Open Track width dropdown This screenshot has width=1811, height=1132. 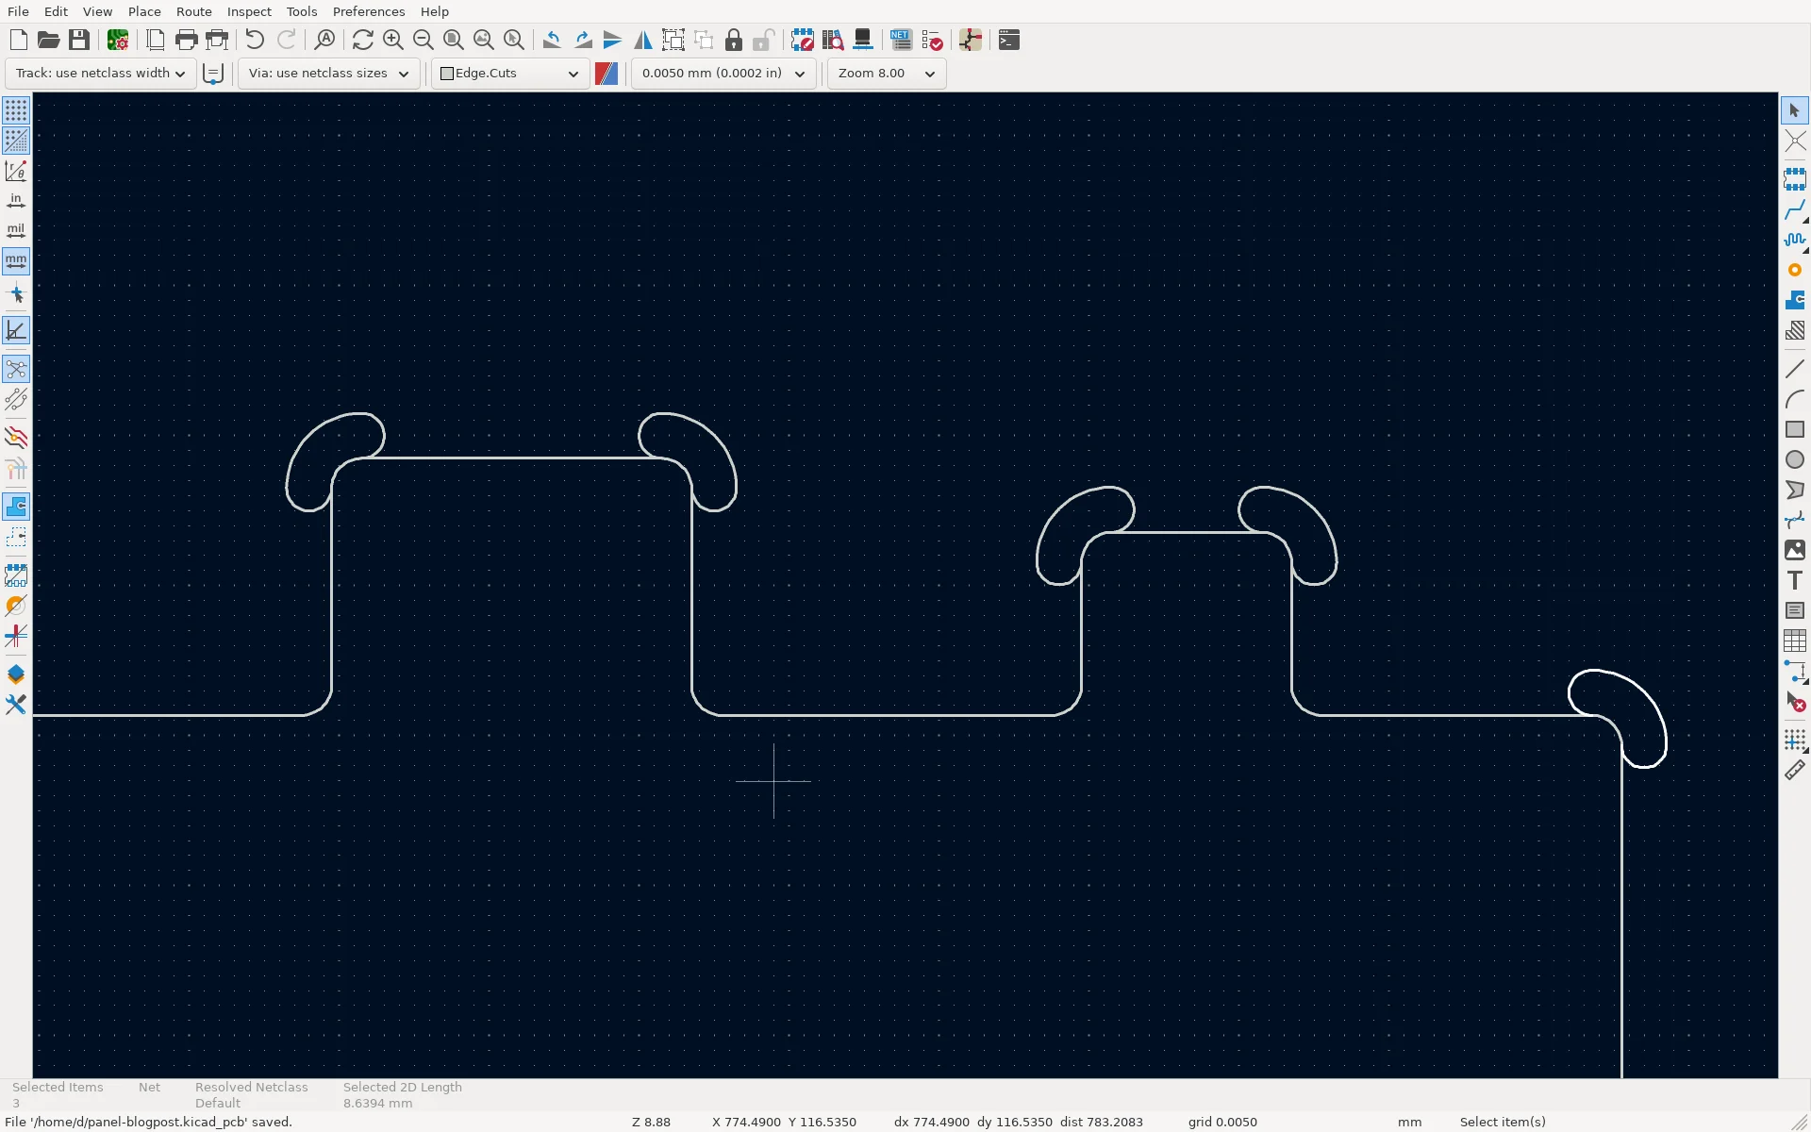coord(101,74)
